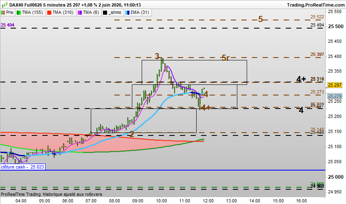Click the 25 050 price axis value
The height and width of the screenshot is (204, 346).
coord(335,162)
